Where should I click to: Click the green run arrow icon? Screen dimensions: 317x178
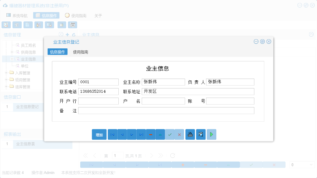(211, 135)
